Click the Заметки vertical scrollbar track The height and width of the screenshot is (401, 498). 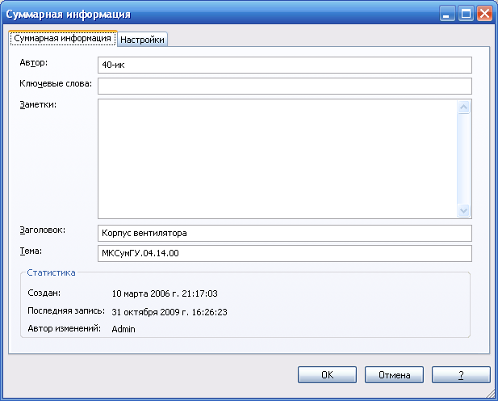(464, 158)
